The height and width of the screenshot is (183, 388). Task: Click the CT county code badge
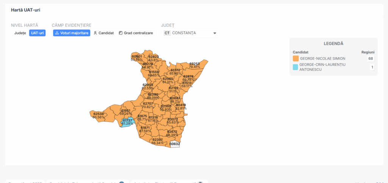(167, 33)
